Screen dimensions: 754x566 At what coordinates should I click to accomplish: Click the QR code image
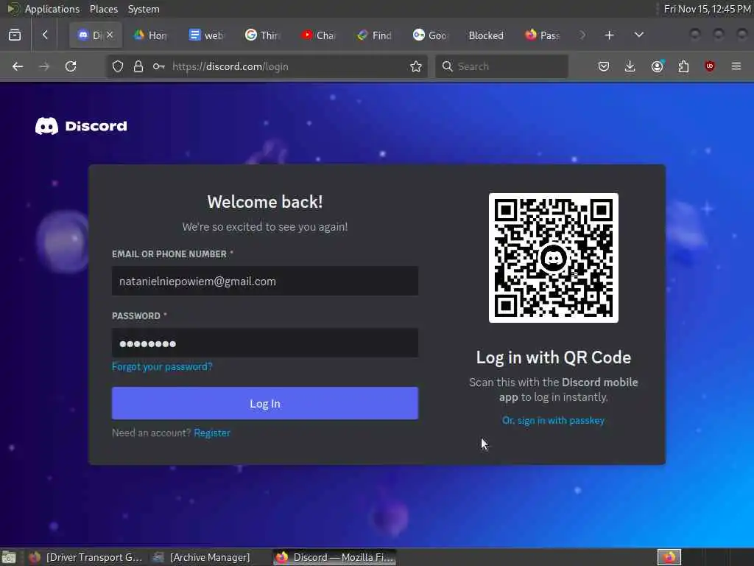click(554, 258)
